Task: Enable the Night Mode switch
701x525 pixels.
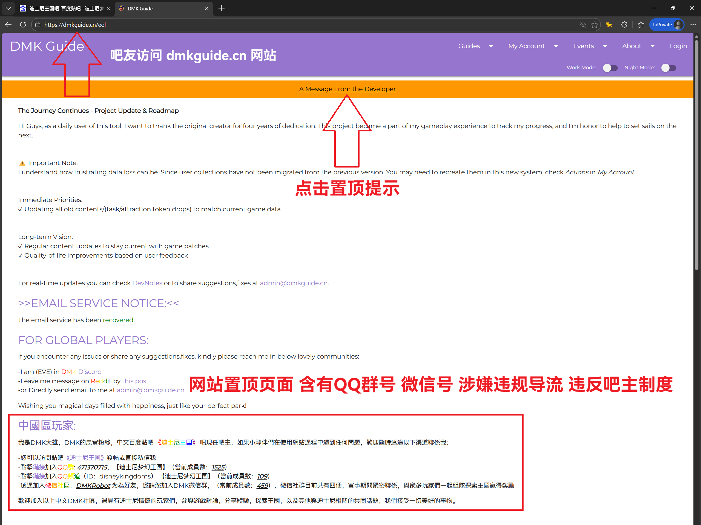Action: 668,68
